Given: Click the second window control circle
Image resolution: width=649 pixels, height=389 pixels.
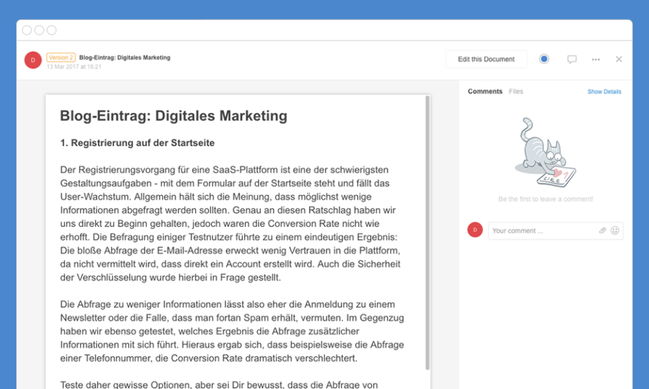Looking at the screenshot, I should coord(39,30).
